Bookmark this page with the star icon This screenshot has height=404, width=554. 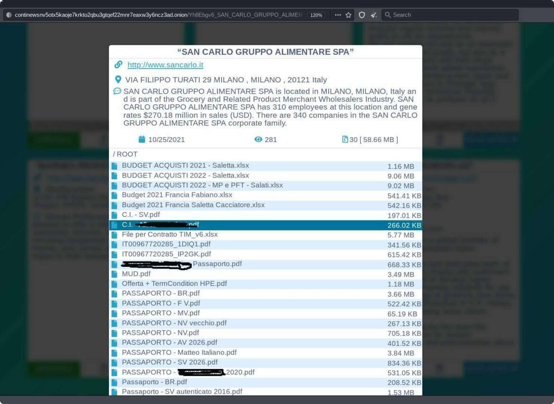tap(348, 15)
